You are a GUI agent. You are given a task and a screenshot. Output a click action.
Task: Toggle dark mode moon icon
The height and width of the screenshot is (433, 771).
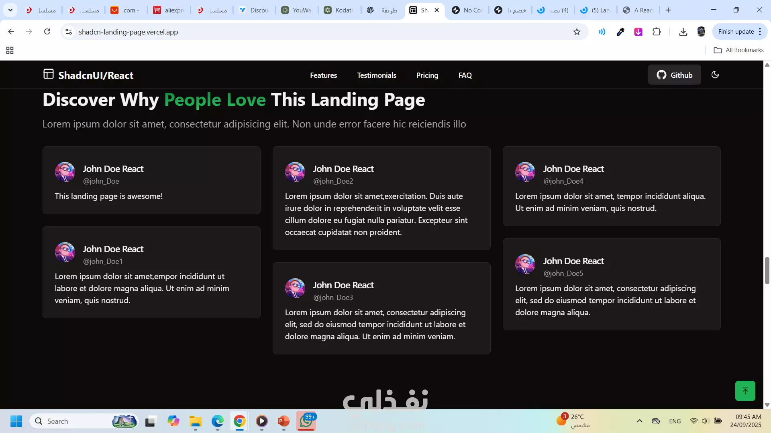(x=715, y=75)
